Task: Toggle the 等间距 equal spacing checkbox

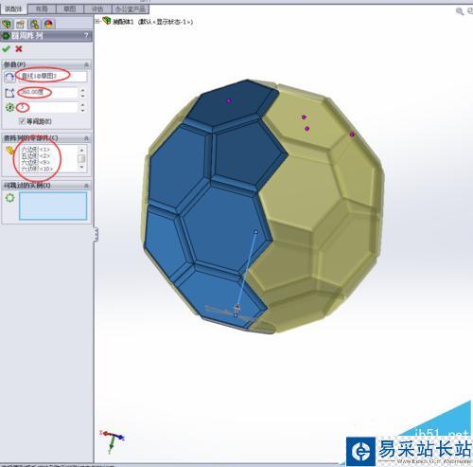Action: (x=22, y=121)
